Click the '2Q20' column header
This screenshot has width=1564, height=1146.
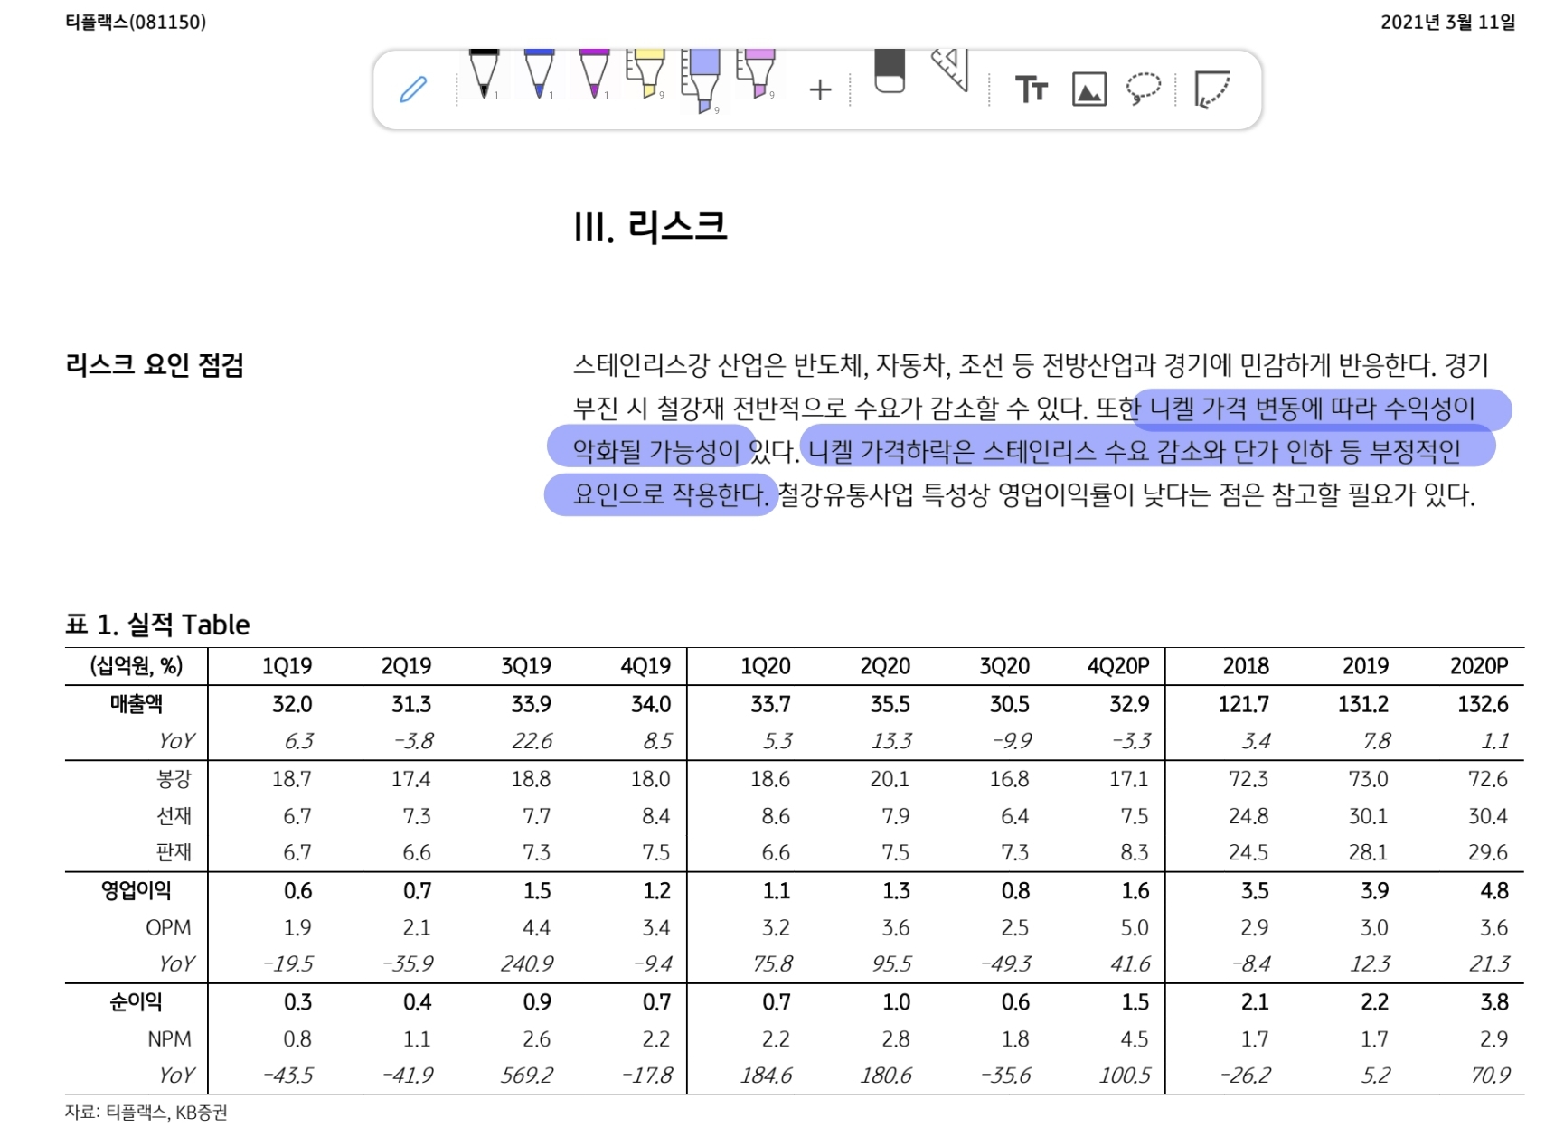(885, 666)
